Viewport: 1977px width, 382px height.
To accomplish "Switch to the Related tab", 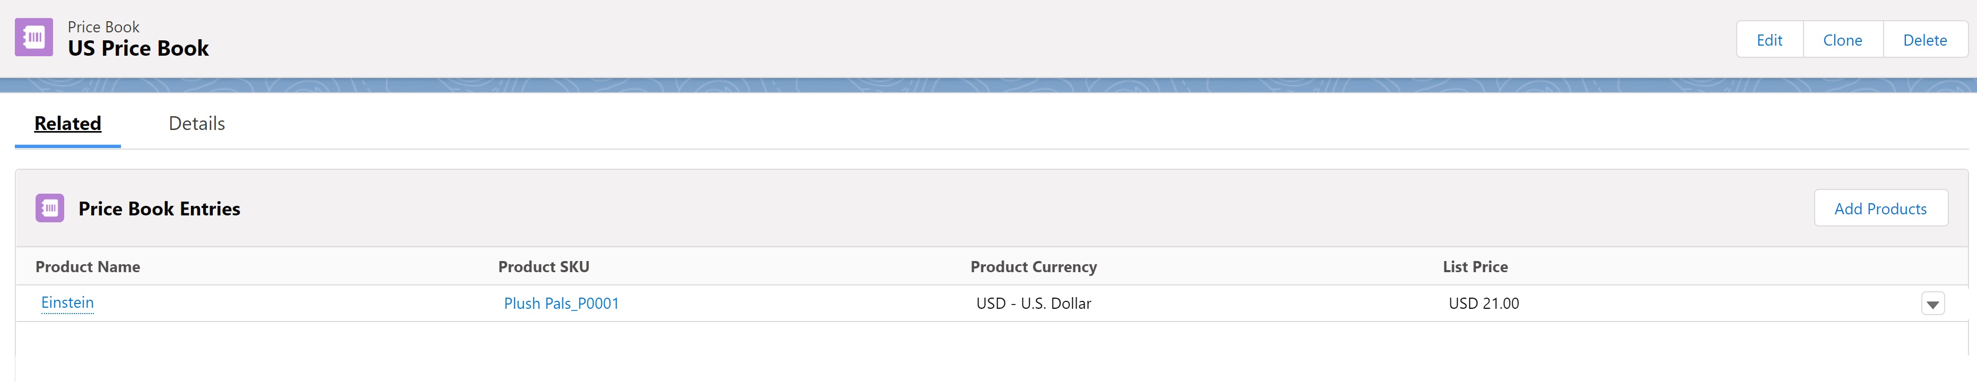I will [67, 124].
